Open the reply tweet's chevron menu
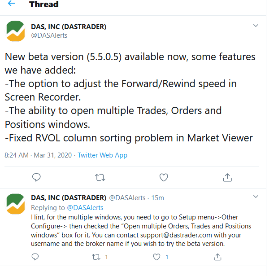 256,197
